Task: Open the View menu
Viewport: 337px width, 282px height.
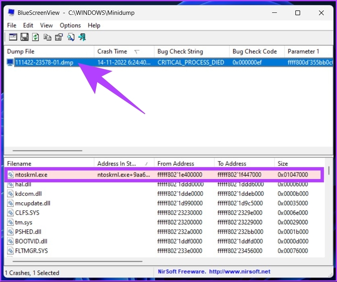Action: (46, 25)
